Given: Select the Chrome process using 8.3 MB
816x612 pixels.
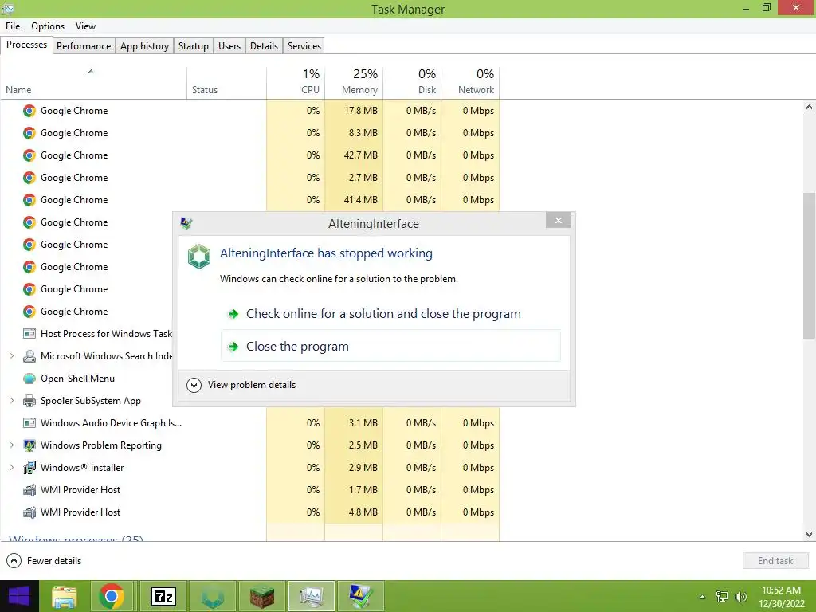Looking at the screenshot, I should [249, 133].
